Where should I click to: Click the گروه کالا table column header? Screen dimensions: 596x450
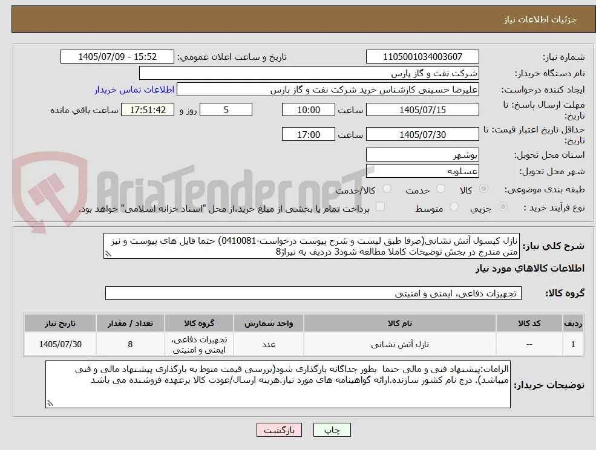click(199, 323)
